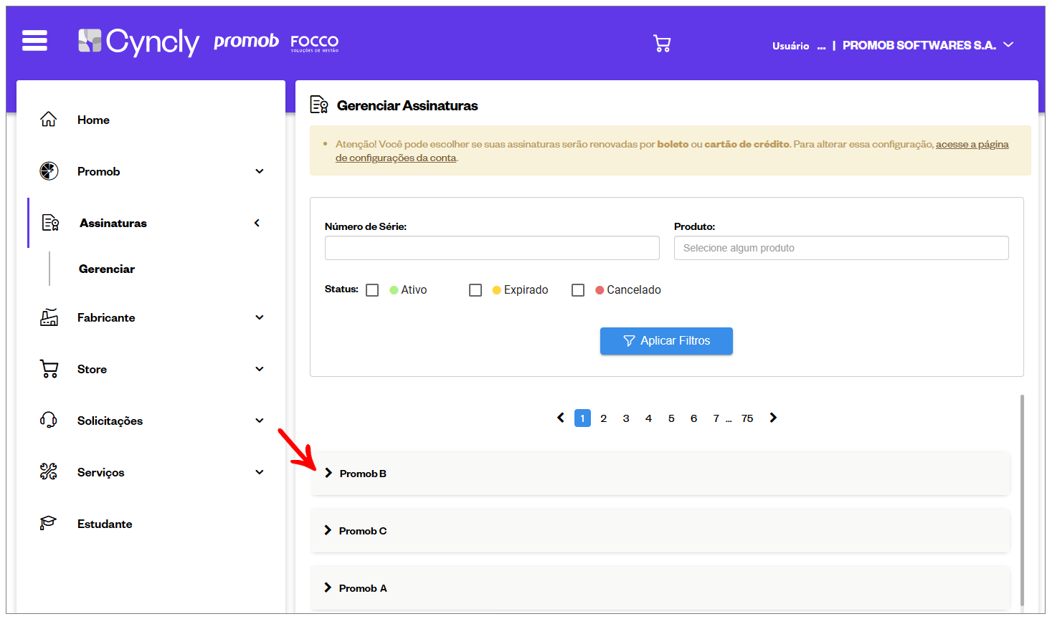Go to page 4 of results
The height and width of the screenshot is (619, 1052).
[648, 418]
